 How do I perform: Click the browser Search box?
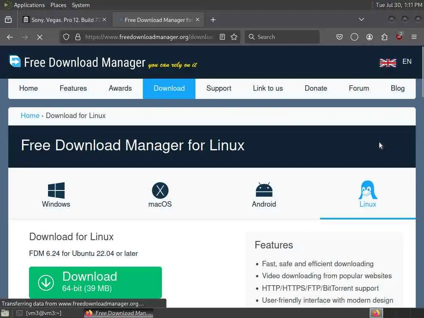point(282,37)
